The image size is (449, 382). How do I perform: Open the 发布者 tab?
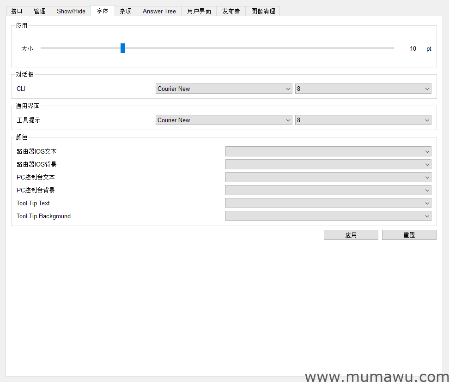click(231, 11)
